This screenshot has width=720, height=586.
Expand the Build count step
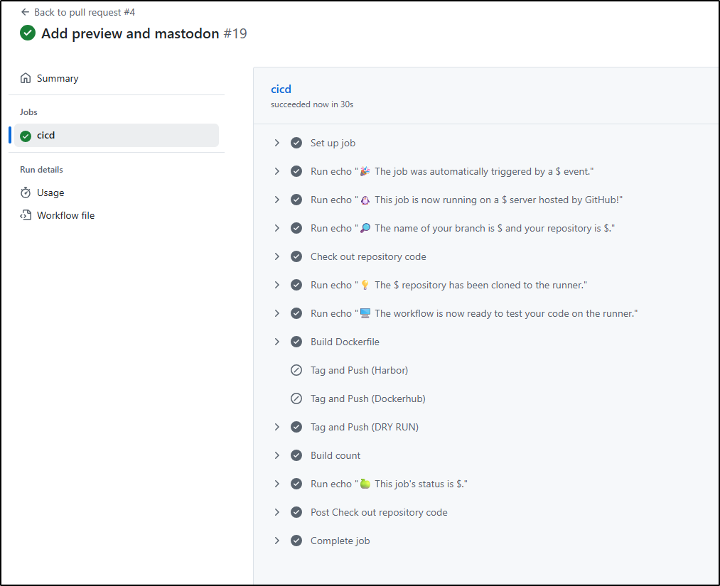tap(277, 455)
